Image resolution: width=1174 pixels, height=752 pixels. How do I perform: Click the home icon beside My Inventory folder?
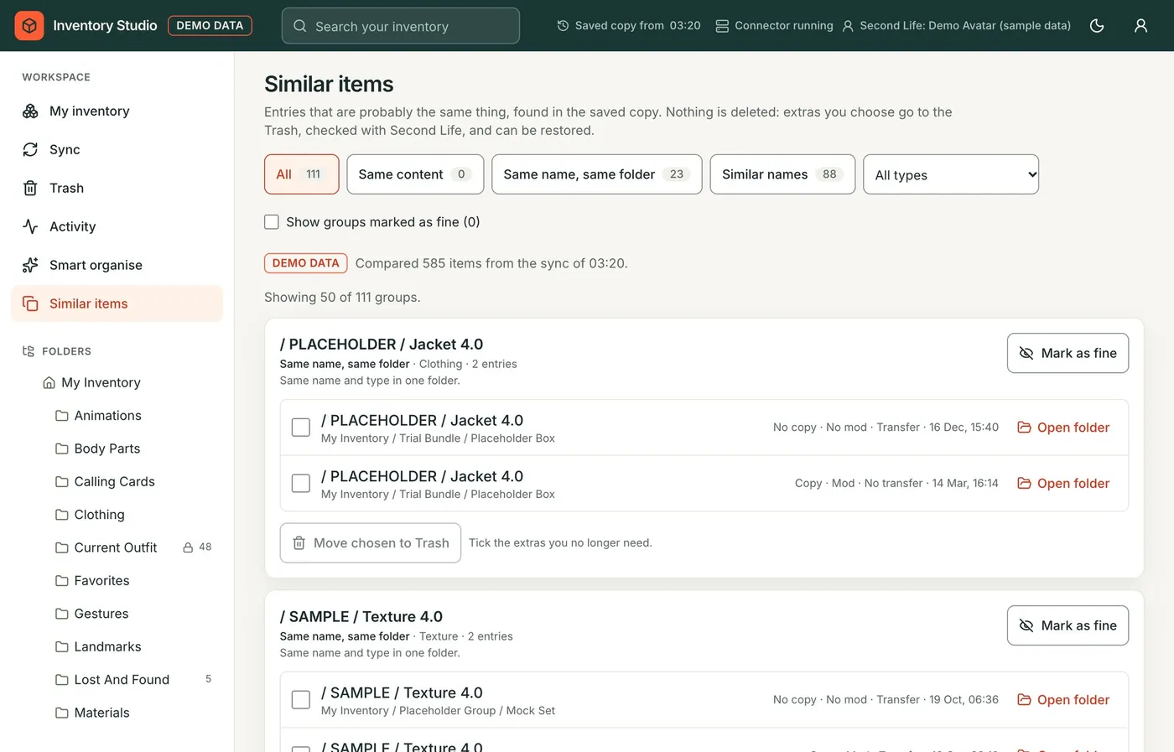pos(49,383)
